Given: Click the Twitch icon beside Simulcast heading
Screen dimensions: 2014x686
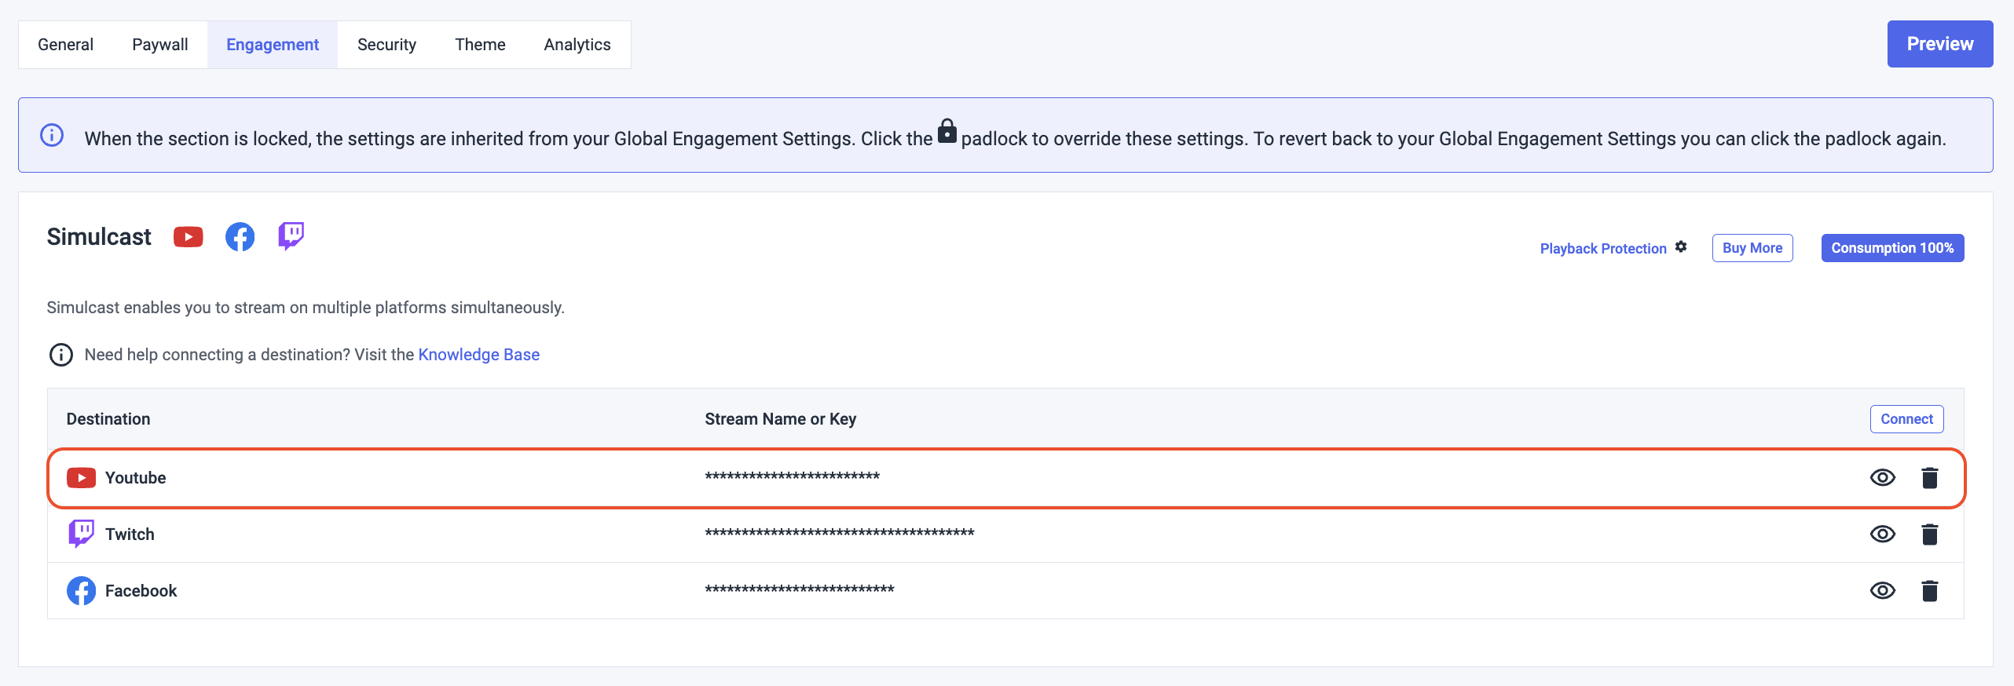Looking at the screenshot, I should pos(291,235).
